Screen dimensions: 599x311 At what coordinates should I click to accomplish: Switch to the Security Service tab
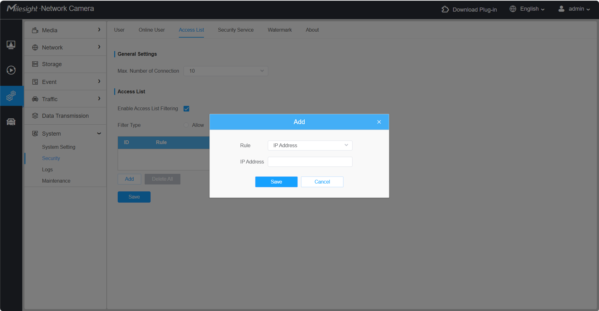click(236, 30)
